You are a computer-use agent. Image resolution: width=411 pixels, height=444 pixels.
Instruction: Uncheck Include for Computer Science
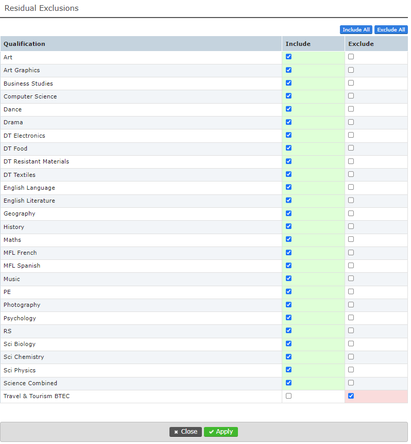click(x=288, y=96)
